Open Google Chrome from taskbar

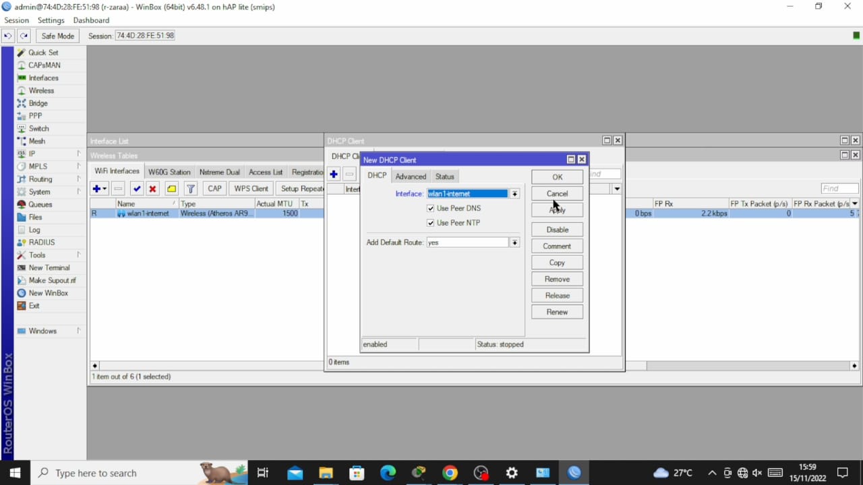(x=450, y=473)
